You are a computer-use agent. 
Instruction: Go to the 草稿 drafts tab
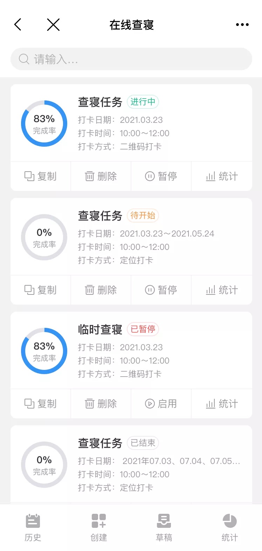(x=164, y=527)
